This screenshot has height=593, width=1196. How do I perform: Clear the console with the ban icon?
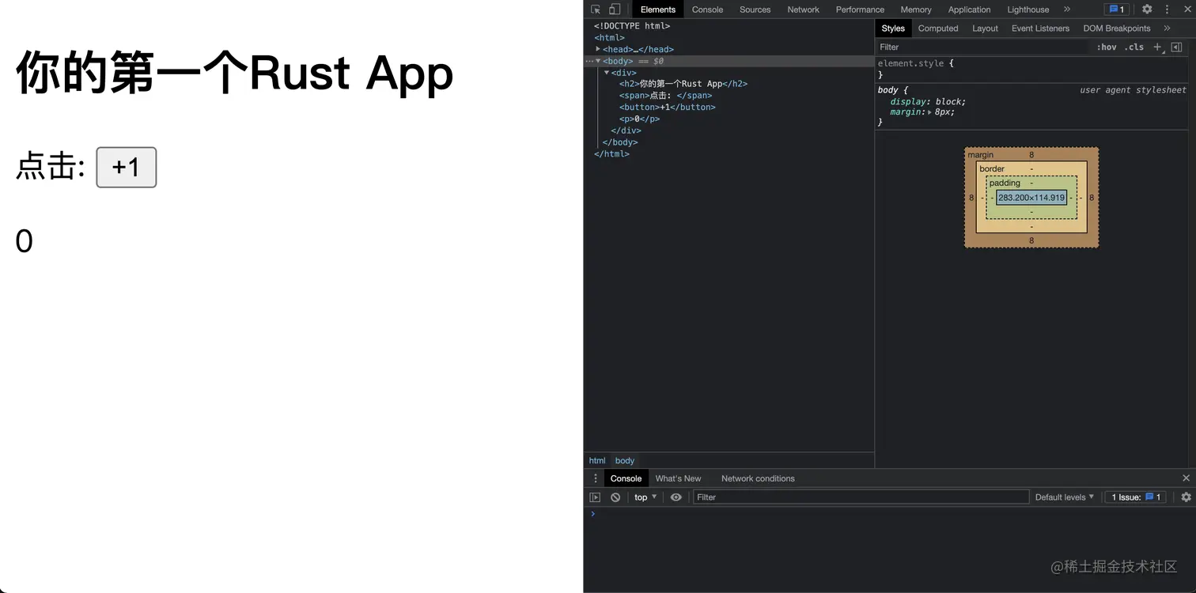coord(615,497)
